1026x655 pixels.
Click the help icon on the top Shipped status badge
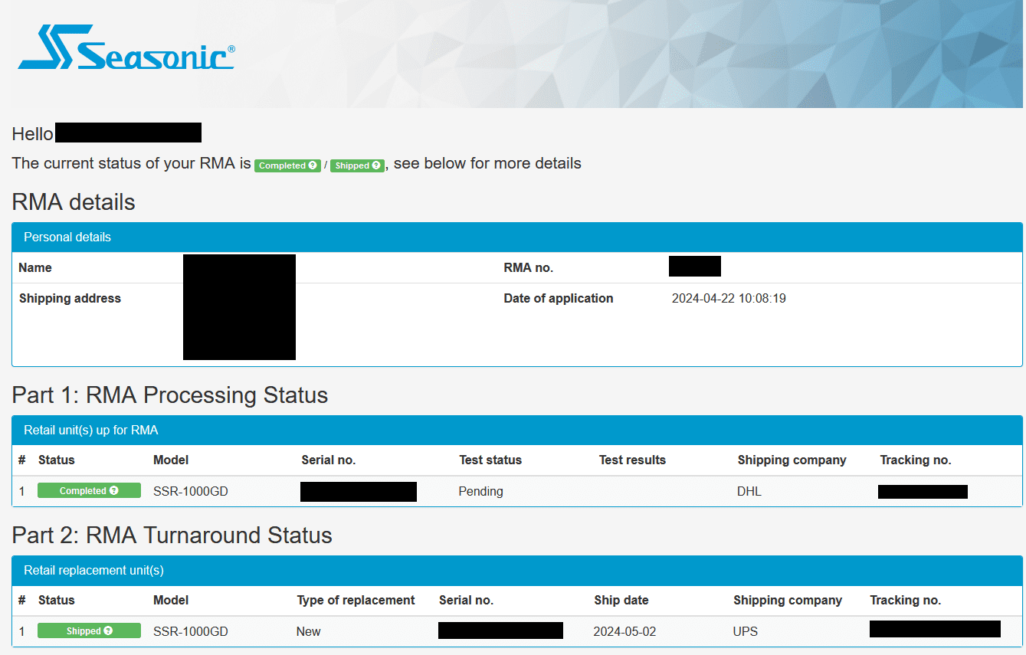pos(376,165)
